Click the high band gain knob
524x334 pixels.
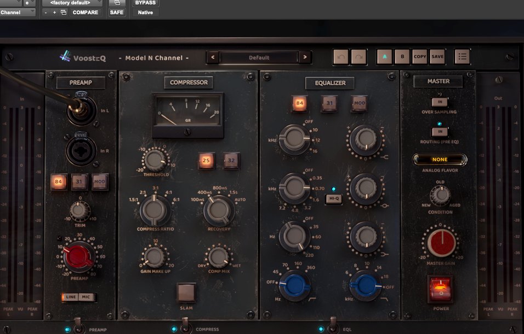[366, 139]
